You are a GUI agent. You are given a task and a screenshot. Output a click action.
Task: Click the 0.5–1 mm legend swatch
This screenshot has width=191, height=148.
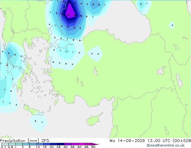[x=12, y=144]
